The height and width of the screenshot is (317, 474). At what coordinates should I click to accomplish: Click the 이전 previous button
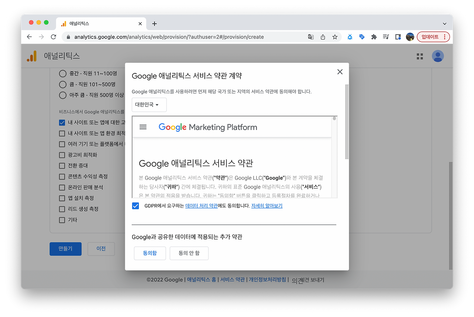pyautogui.click(x=101, y=249)
